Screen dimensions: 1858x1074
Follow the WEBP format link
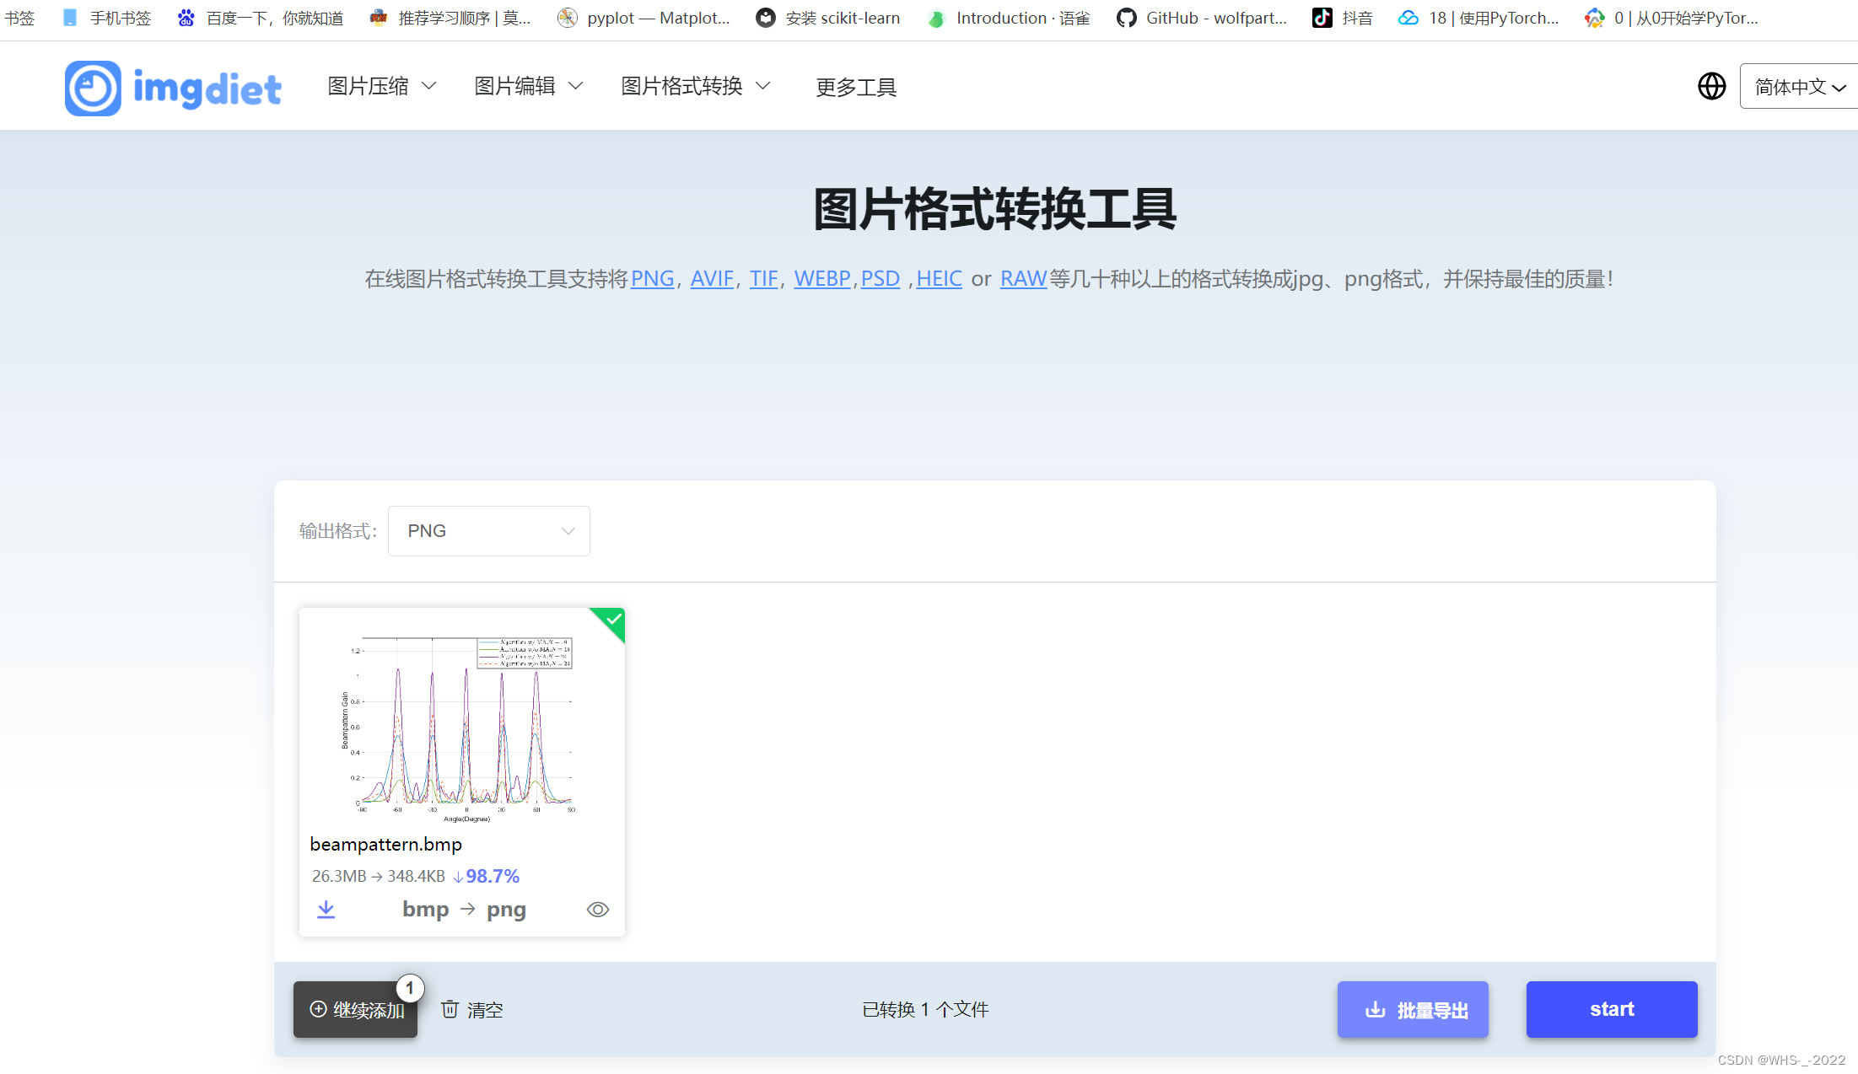pos(821,279)
